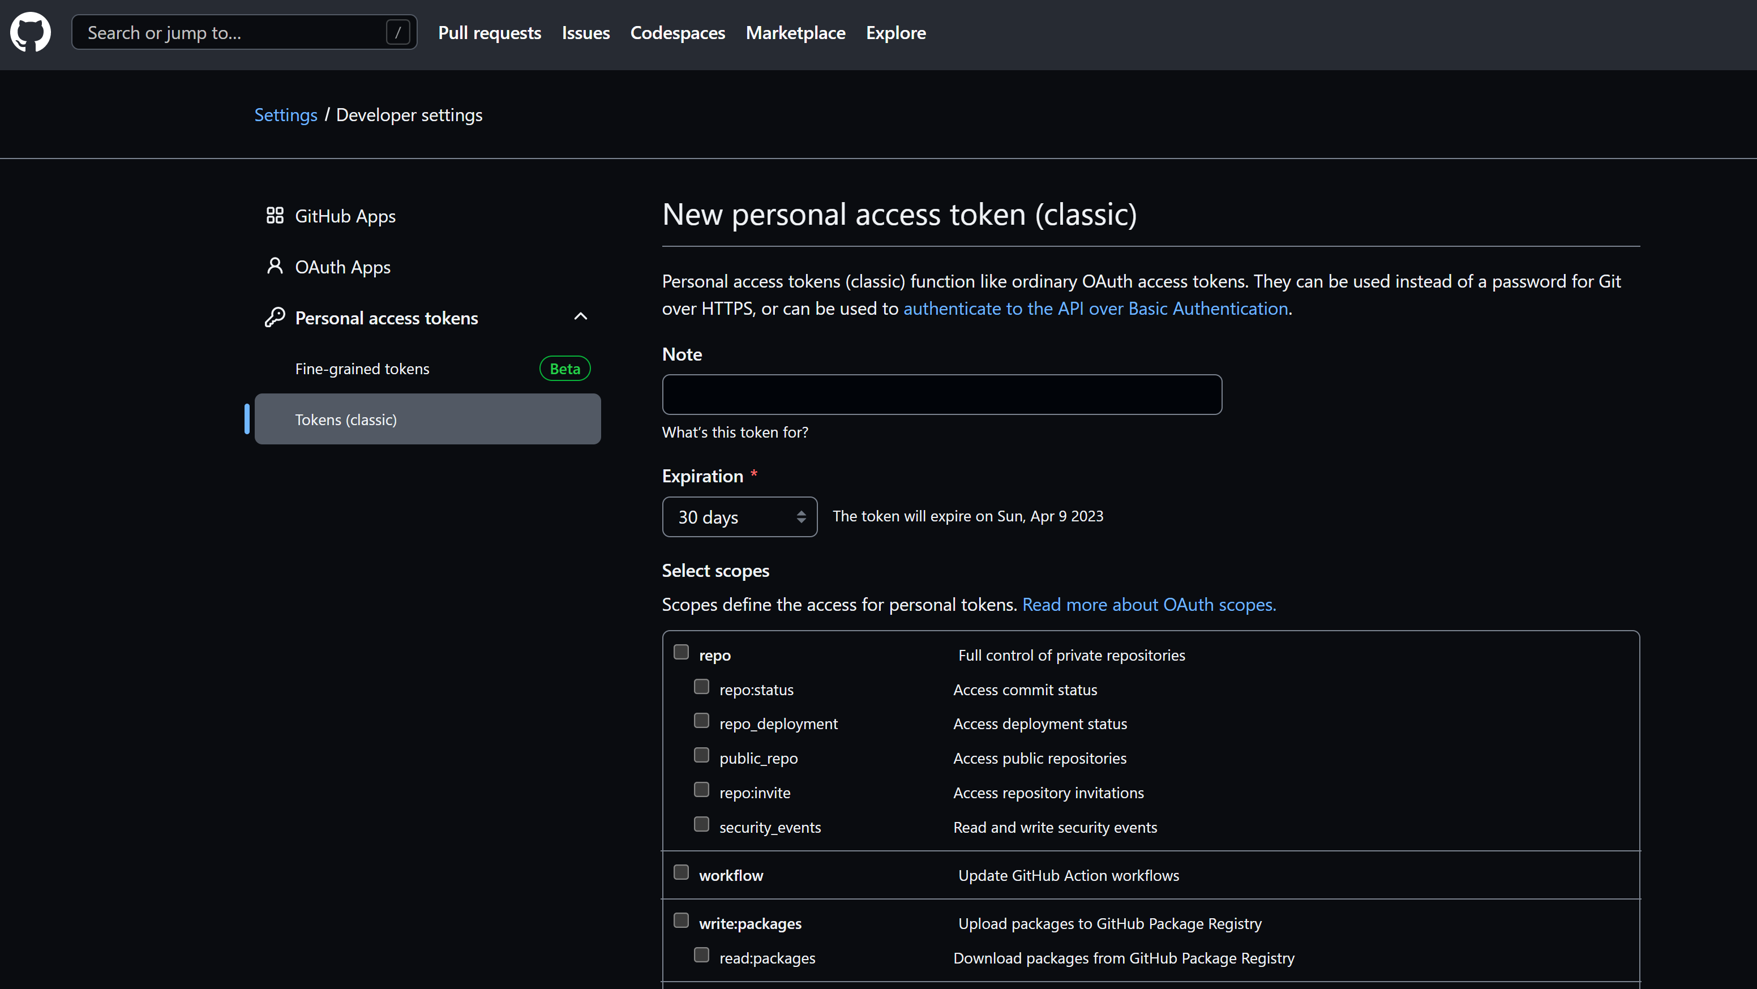Enable the repo:status scope
Screen dimensions: 1757x989
coord(701,686)
